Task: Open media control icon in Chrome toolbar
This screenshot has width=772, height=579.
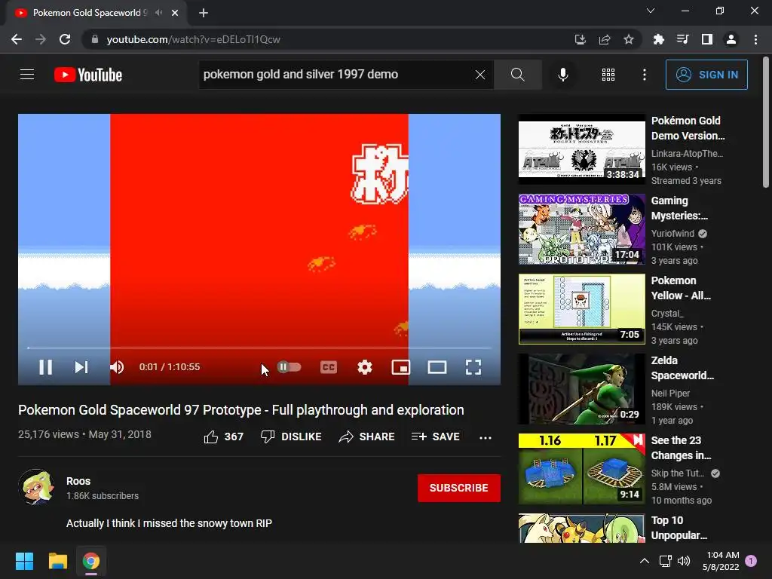Action: 682,39
